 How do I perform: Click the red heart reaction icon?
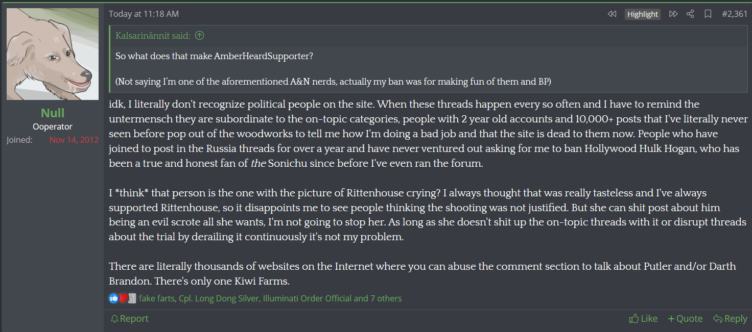pyautogui.click(x=123, y=298)
